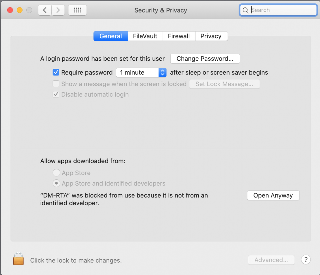Show all preferences via grid icon
This screenshot has height=275, width=320.
(x=77, y=10)
